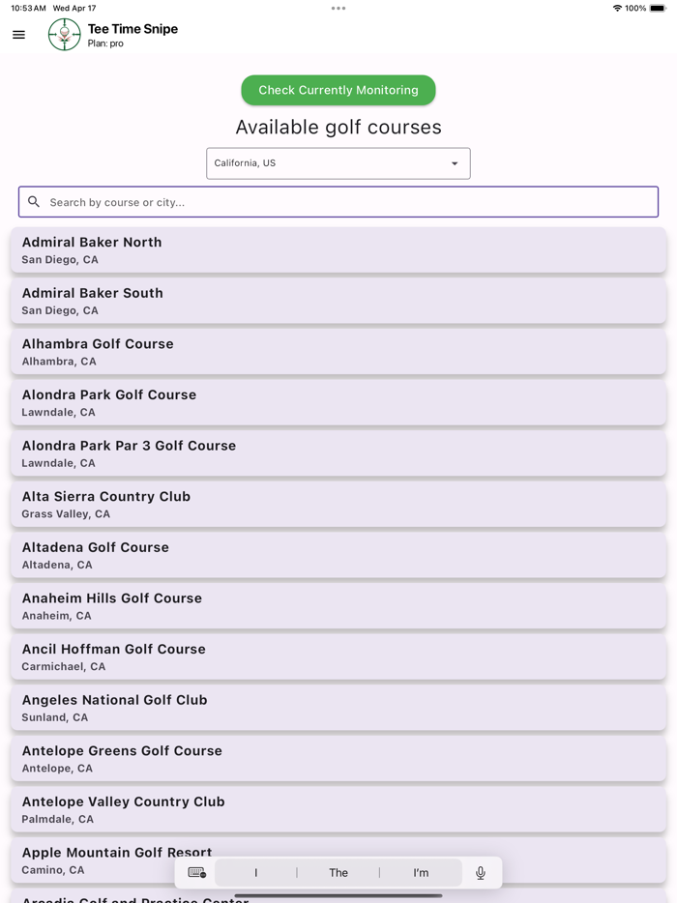Open the hamburger navigation menu
Screen dimensions: 677x903
pyautogui.click(x=18, y=34)
